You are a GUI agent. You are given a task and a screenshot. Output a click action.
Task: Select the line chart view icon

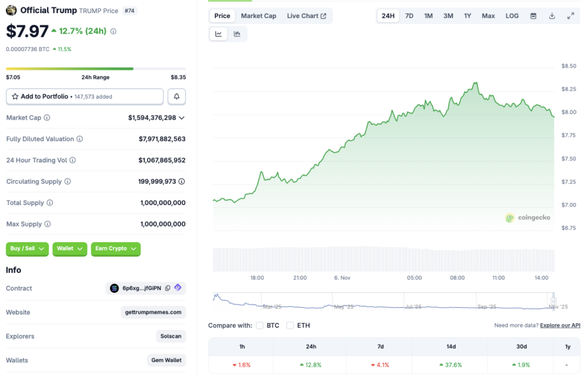(218, 34)
